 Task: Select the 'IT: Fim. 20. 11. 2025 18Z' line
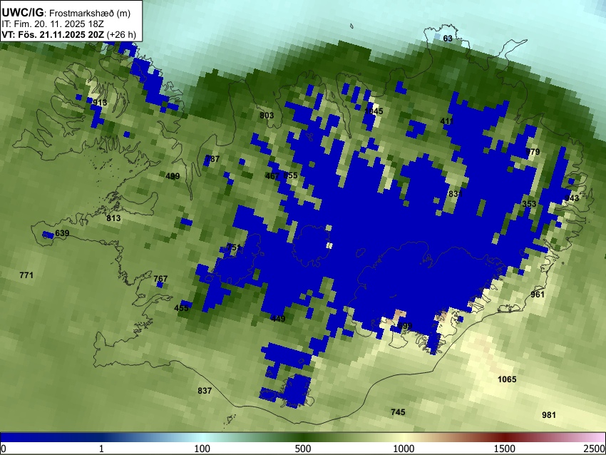point(52,24)
